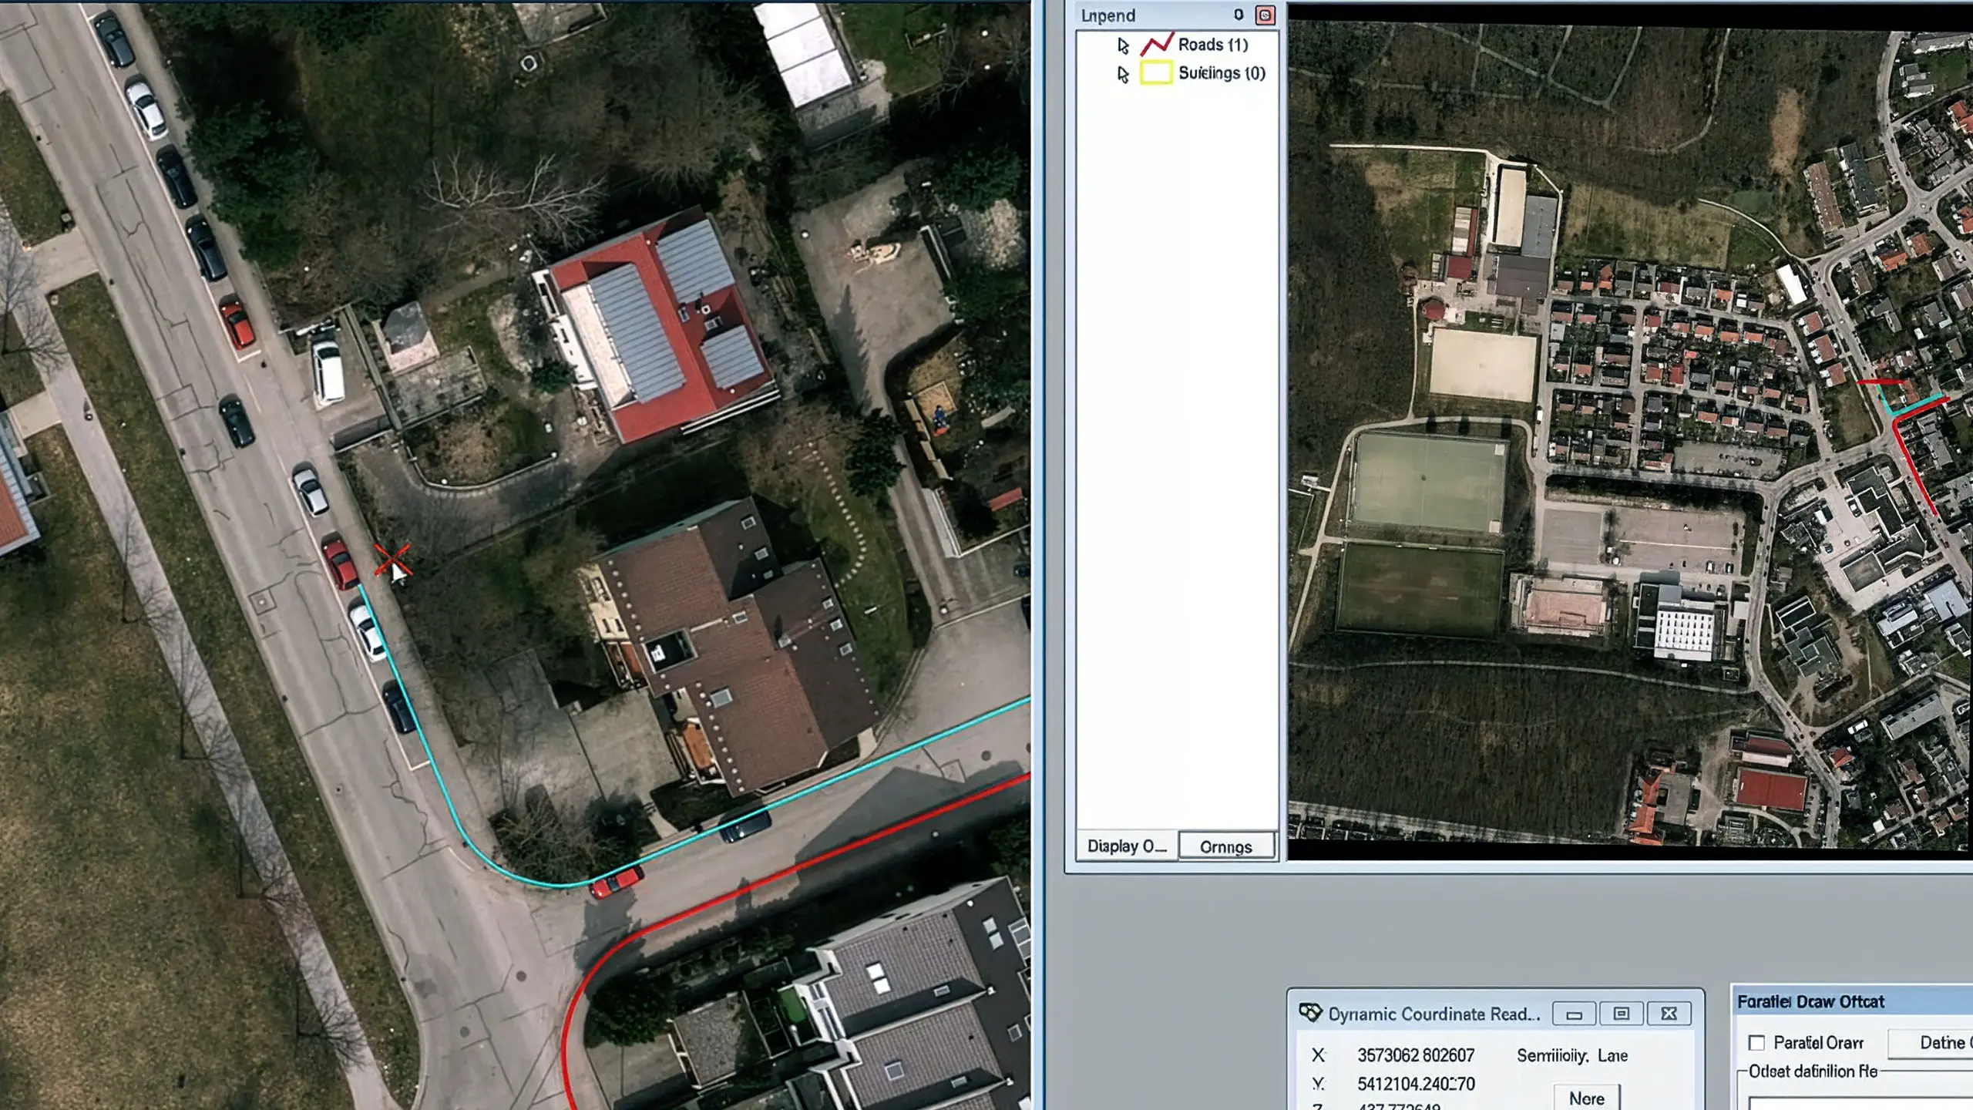Select the Buildings (0) layer

[1222, 73]
